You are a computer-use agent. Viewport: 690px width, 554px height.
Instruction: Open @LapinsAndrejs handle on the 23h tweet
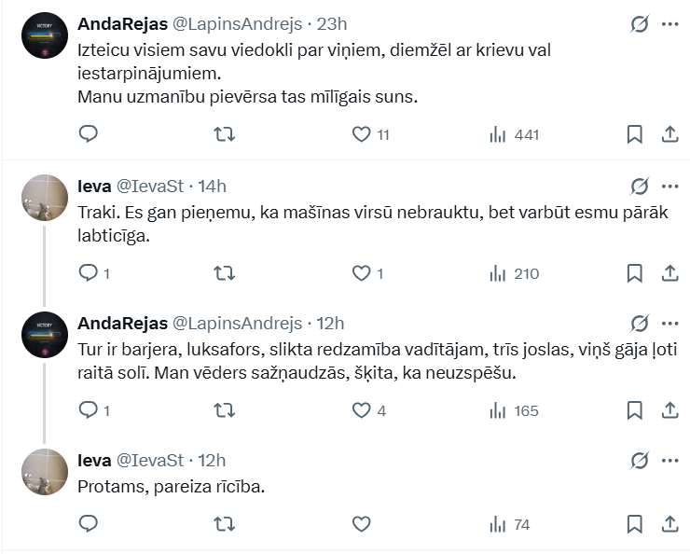pyautogui.click(x=238, y=23)
